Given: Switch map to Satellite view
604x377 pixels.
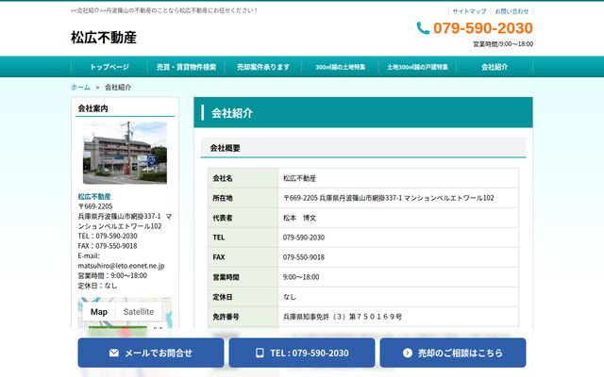Looking at the screenshot, I should click(x=139, y=312).
